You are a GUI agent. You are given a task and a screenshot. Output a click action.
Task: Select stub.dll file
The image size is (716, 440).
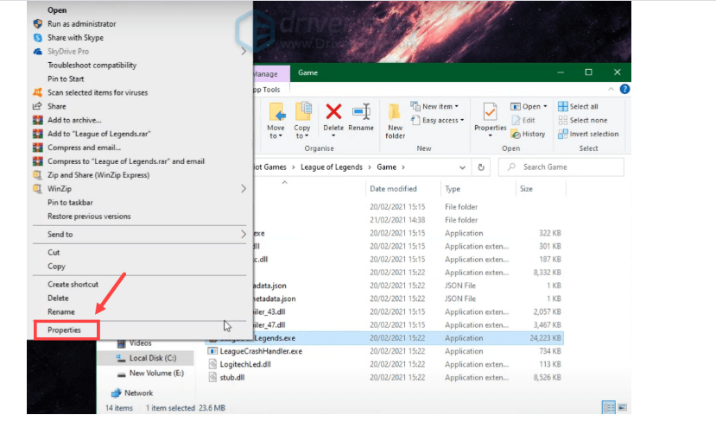click(232, 378)
